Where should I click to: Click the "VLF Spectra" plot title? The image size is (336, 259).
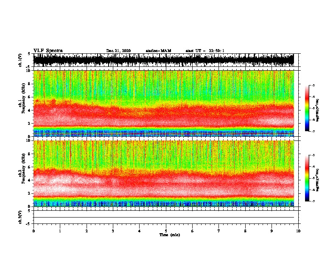click(x=48, y=50)
